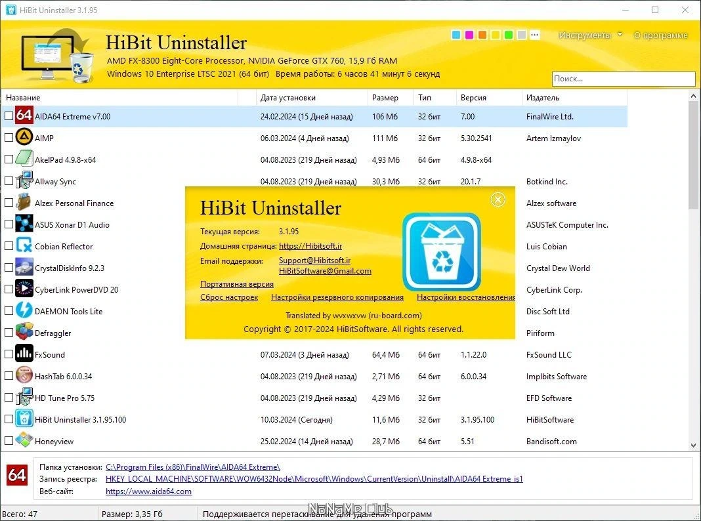Sort by Издатель column header

(x=574, y=97)
